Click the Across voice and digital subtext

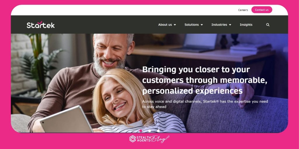point(205,104)
